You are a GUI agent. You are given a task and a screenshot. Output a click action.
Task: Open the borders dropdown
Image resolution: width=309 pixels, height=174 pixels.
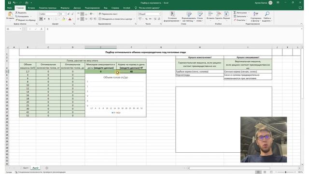59,19
